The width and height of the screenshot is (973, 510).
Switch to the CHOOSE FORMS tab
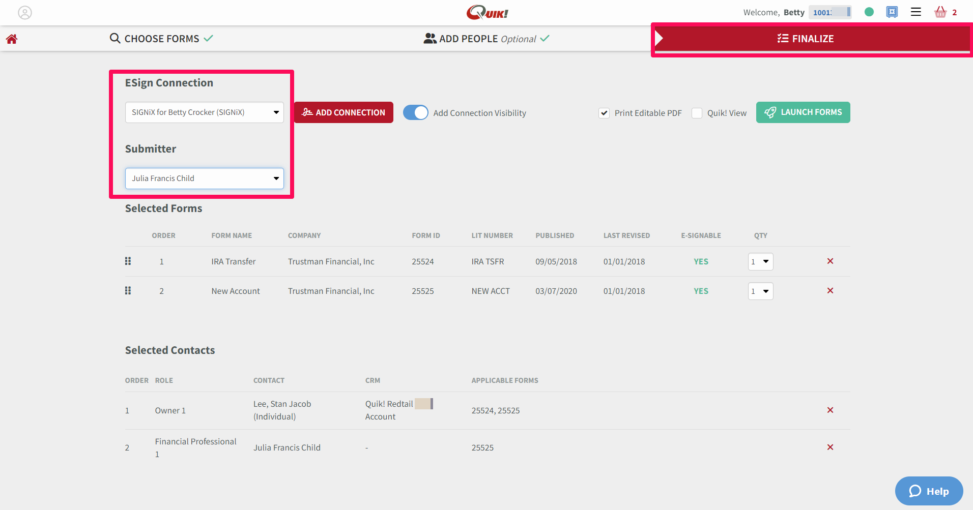[x=161, y=38]
